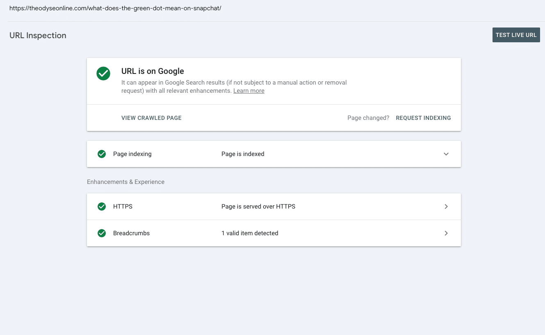Click the Page is served over HTTPS text
This screenshot has width=545, height=335.
pyautogui.click(x=258, y=207)
